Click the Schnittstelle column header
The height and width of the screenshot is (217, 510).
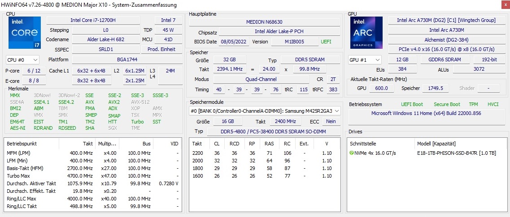click(363, 144)
